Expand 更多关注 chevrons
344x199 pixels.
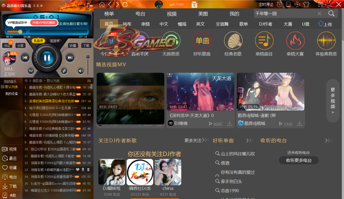[x=206, y=140]
